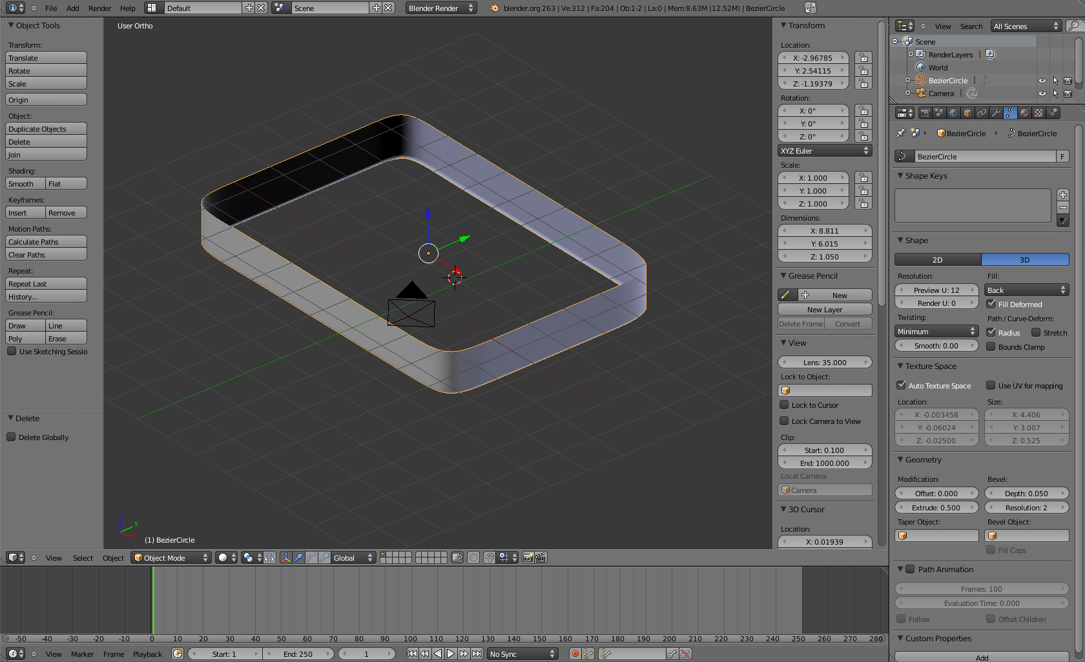1085x662 pixels.
Task: Toggle record auto-keyframe button (red dot)
Action: coord(575,654)
